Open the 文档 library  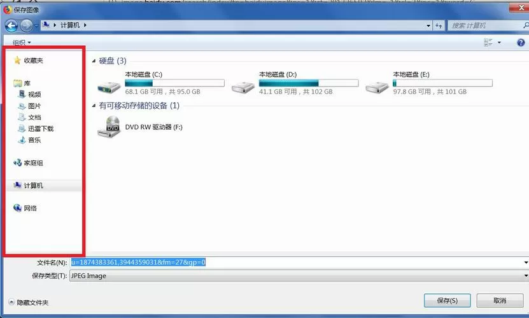tap(34, 118)
